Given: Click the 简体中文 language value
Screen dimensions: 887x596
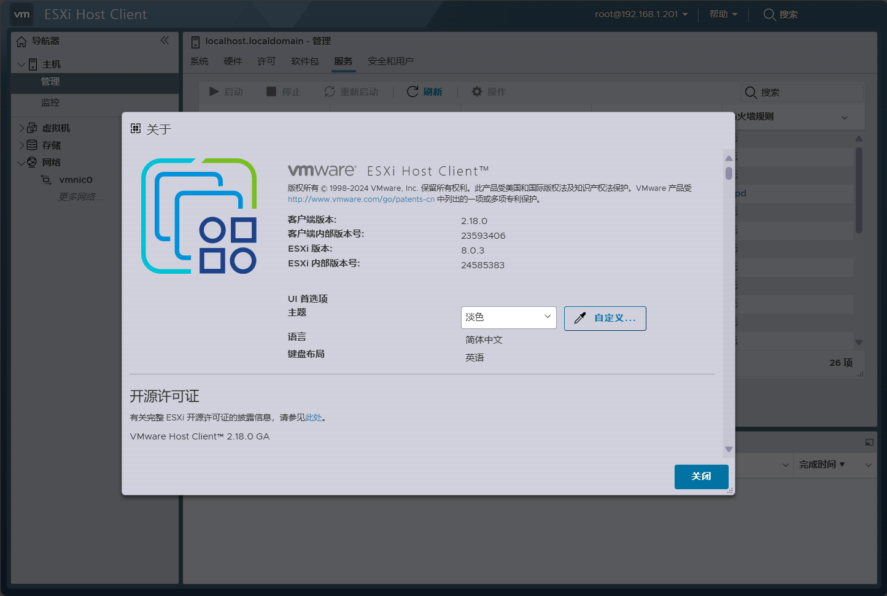Looking at the screenshot, I should pos(484,340).
